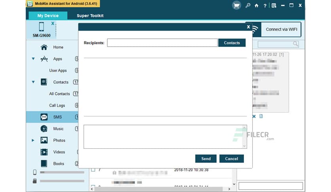The image size is (331, 192).
Task: Click the envelope icon in message row 7
Action: (x=114, y=173)
